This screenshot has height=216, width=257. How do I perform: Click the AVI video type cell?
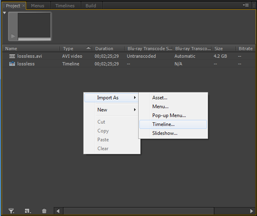click(72, 56)
